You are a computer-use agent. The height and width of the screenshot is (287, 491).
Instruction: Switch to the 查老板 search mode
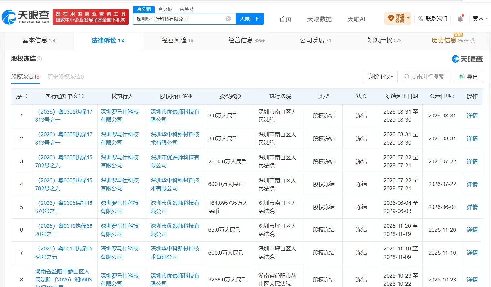165,9
